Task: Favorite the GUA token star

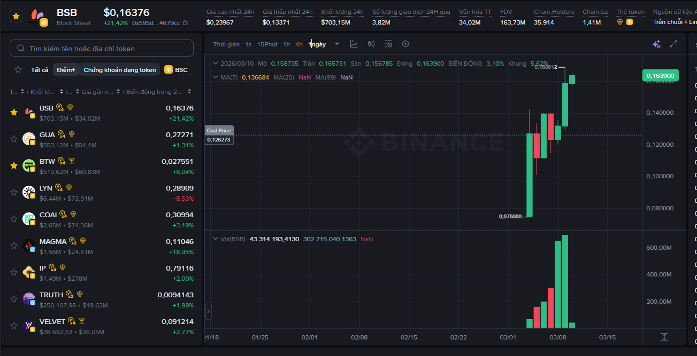Action: 14,139
